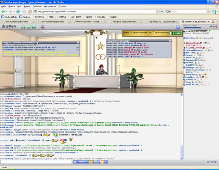Click the green Go arrow beside address bar
This screenshot has width=219, height=170.
(162, 11)
